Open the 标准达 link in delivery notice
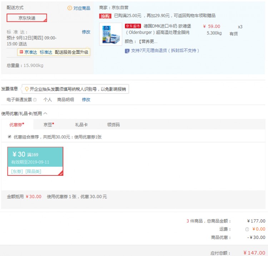 pyautogui.click(x=46, y=52)
